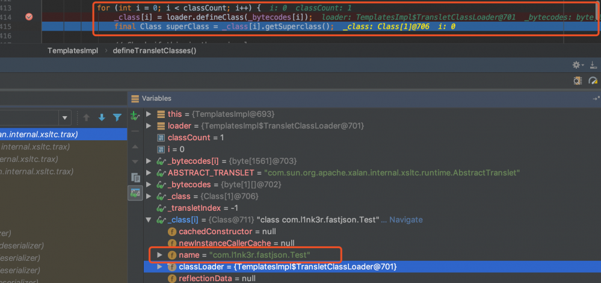The height and width of the screenshot is (283, 601).
Task: Select the classCount = 1 variable row
Action: 372,137
